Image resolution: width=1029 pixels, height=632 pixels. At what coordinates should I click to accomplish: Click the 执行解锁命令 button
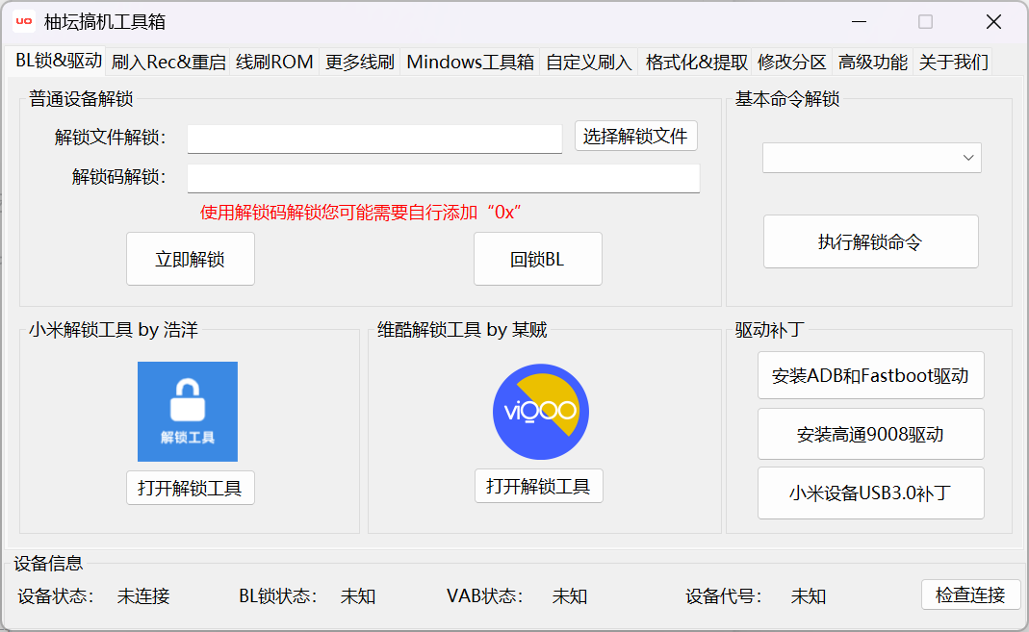coord(870,241)
